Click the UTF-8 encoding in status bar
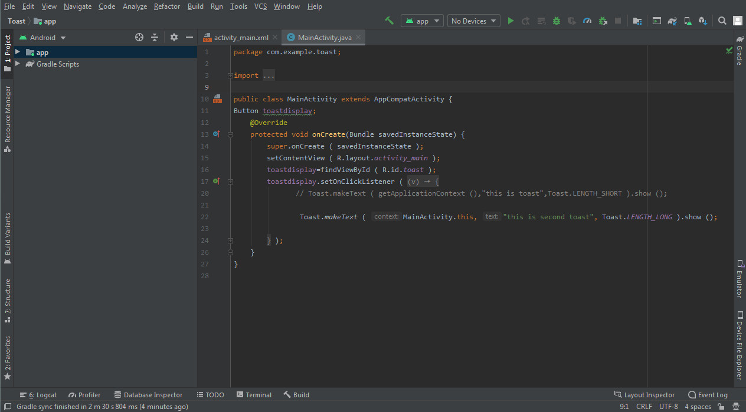Screen dimensions: 746x412 click(668, 407)
